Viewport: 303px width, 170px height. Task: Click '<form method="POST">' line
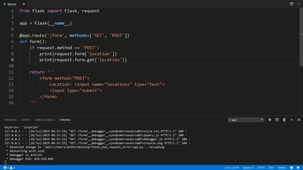point(64,78)
